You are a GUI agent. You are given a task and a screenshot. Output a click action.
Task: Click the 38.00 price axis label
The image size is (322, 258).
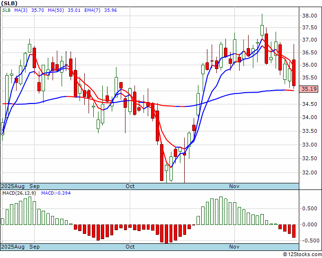point(310,16)
